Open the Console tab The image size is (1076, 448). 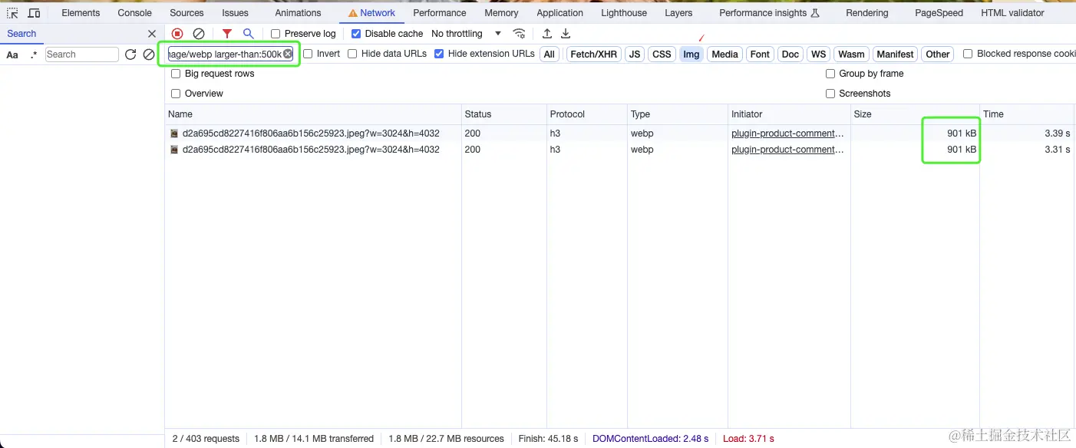(x=134, y=13)
